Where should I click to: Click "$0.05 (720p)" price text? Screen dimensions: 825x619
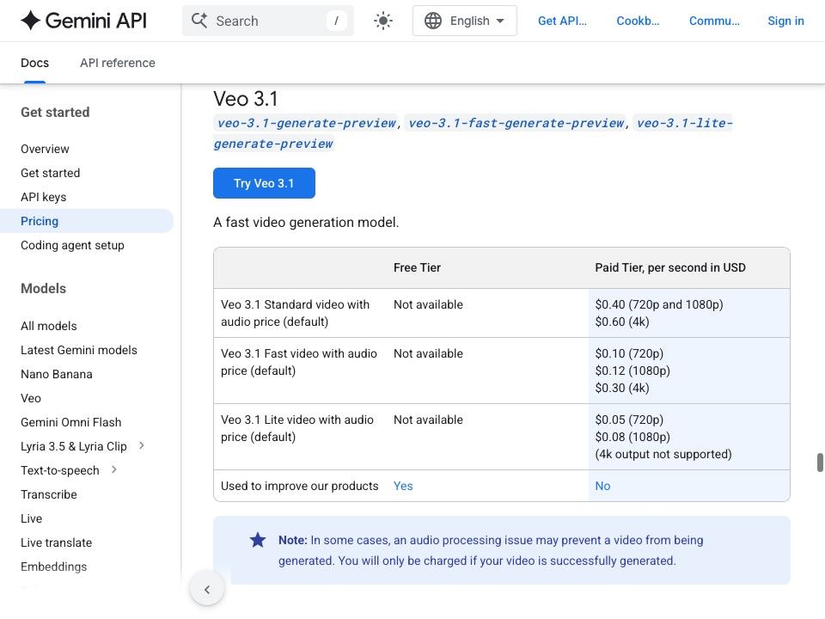629,420
